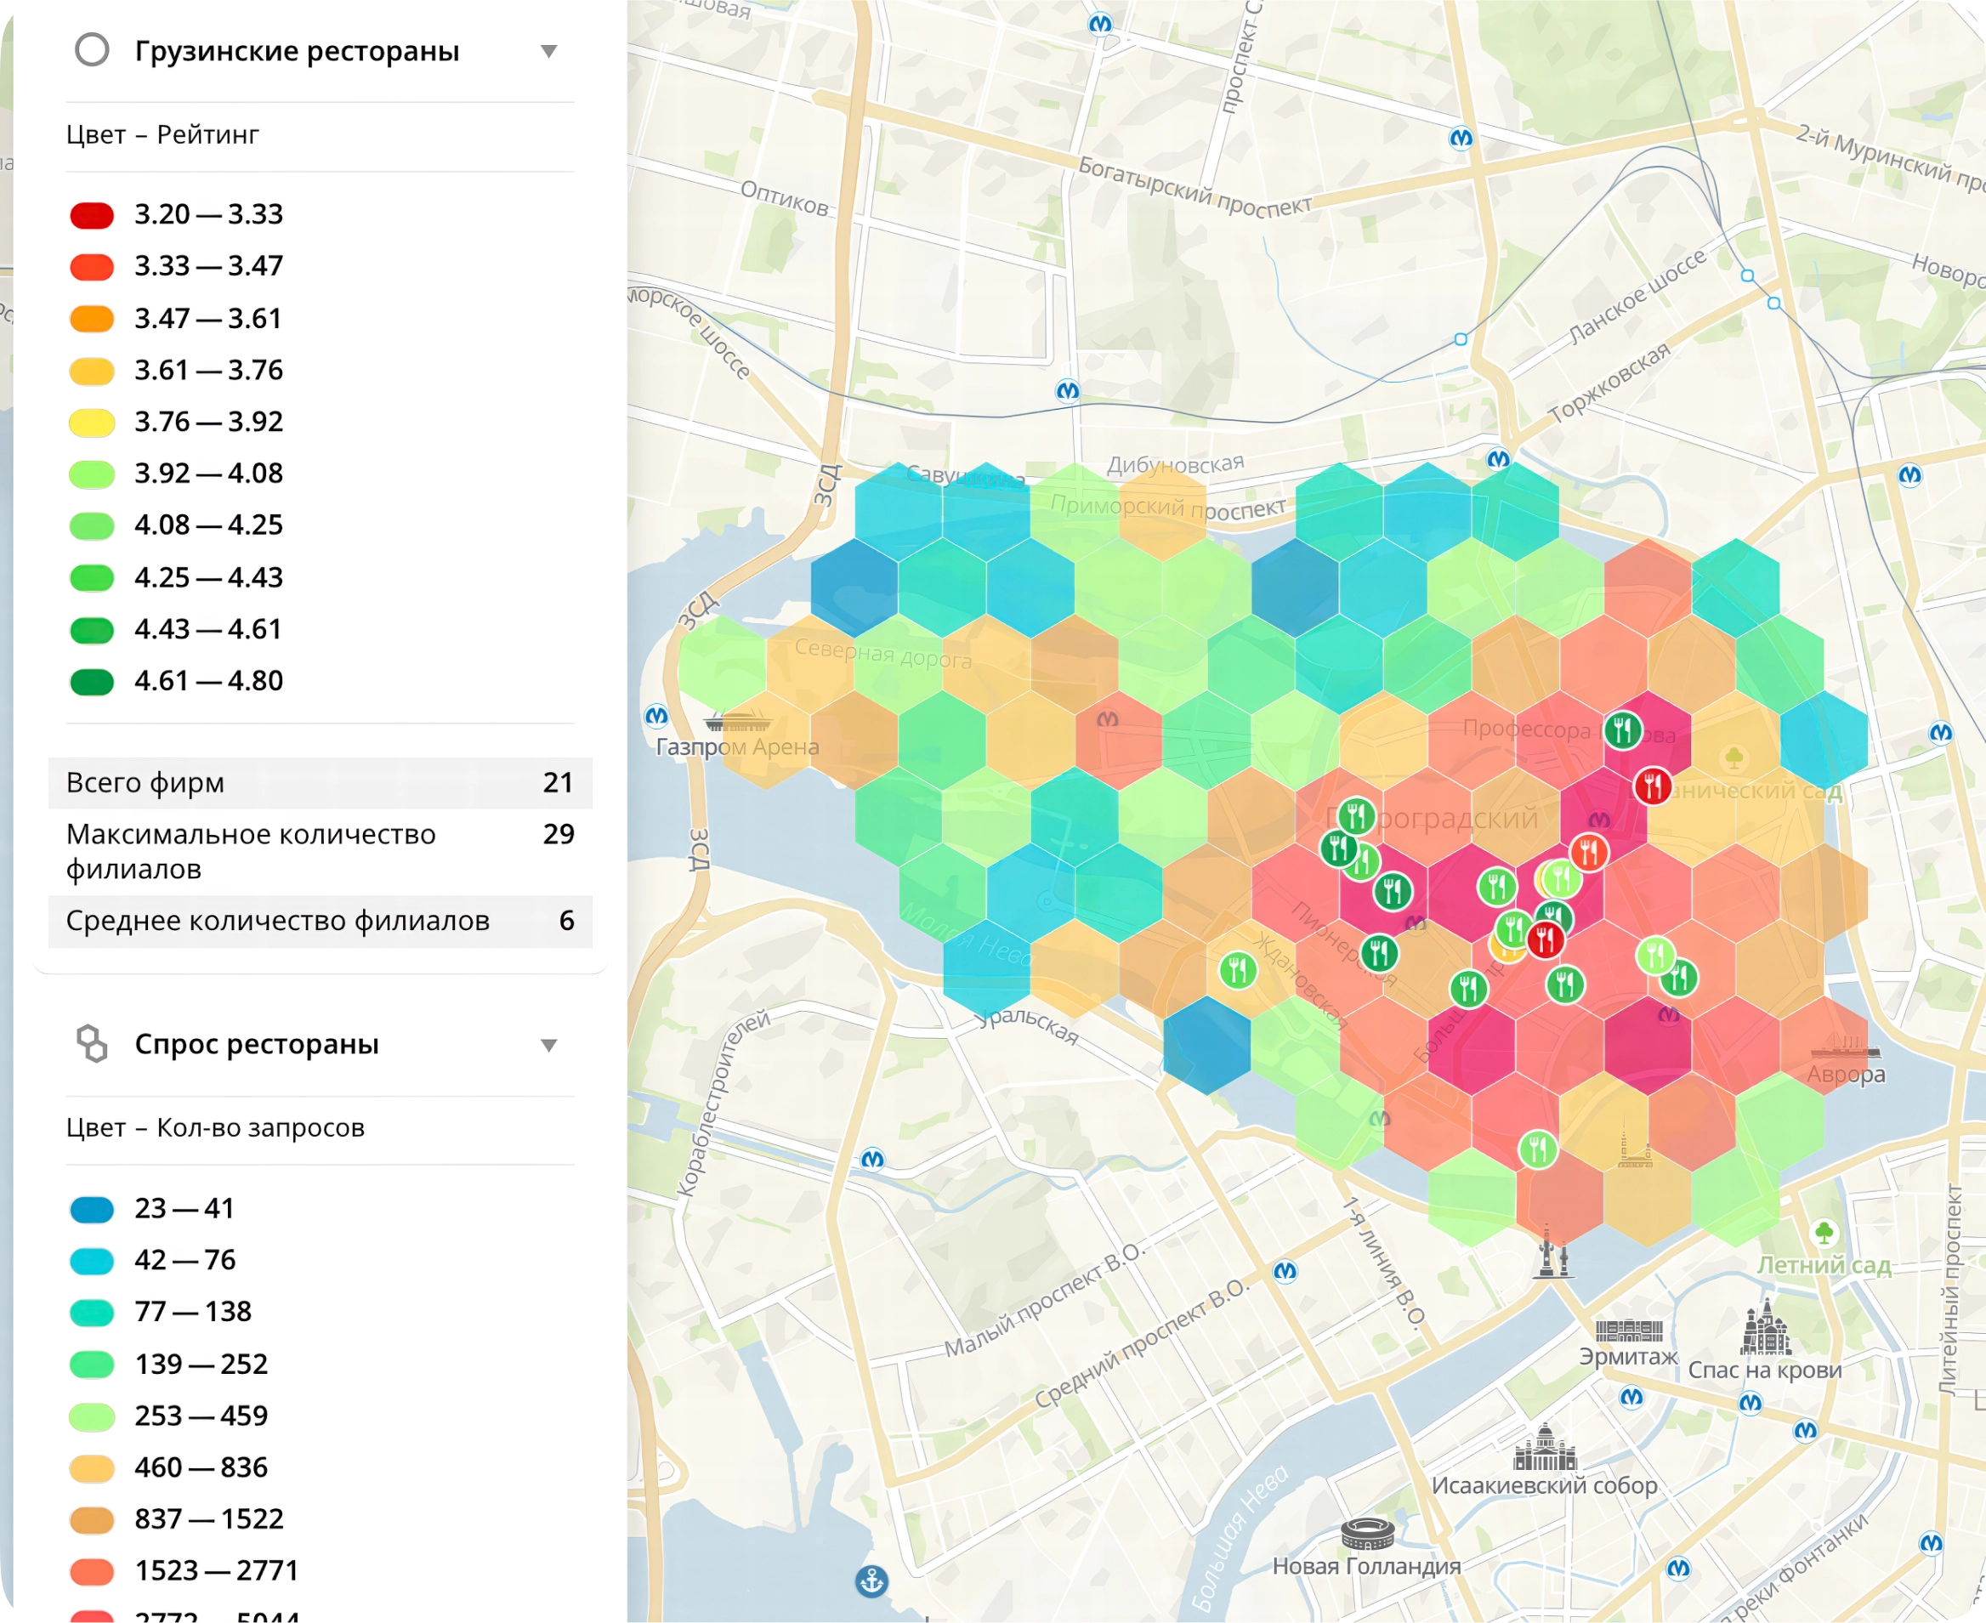Select the dark green 4.61 — 4.80 swatch

(92, 682)
